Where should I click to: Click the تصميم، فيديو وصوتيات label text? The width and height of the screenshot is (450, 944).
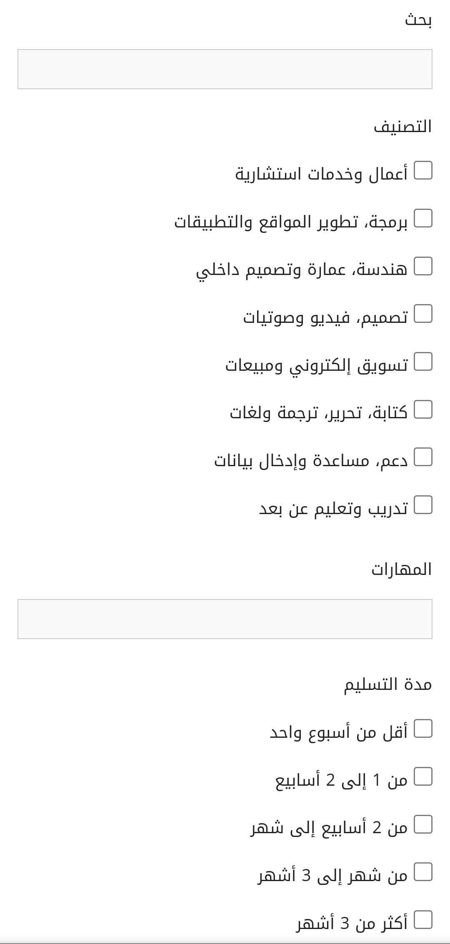coord(325,318)
